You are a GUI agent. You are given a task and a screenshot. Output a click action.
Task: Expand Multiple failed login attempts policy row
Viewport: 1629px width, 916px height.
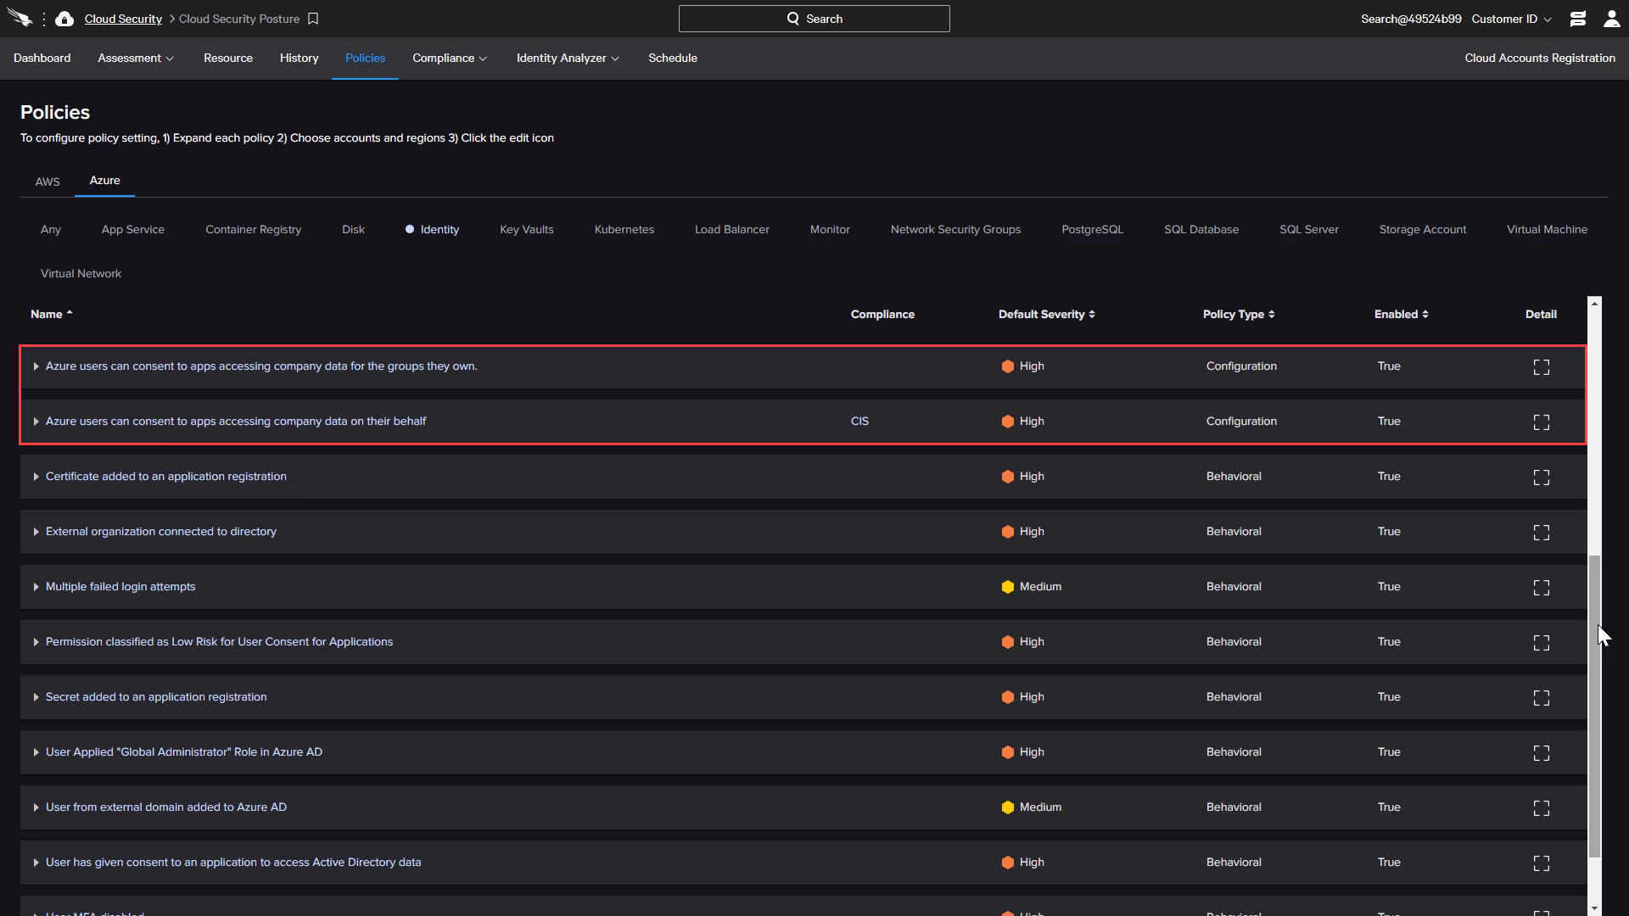(x=36, y=586)
